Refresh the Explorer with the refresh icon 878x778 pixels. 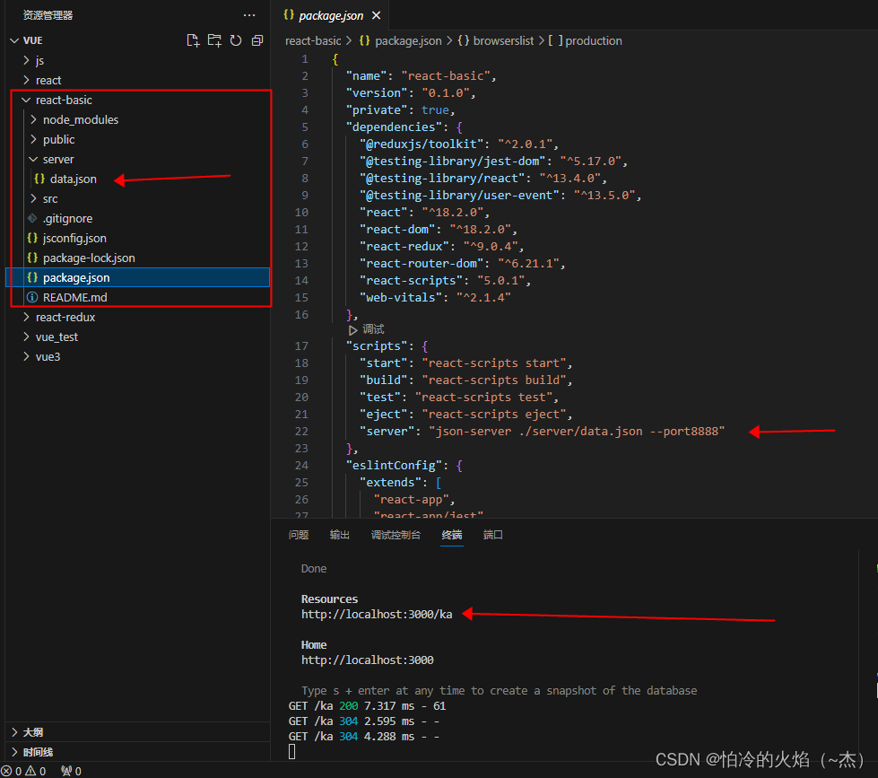click(x=236, y=39)
